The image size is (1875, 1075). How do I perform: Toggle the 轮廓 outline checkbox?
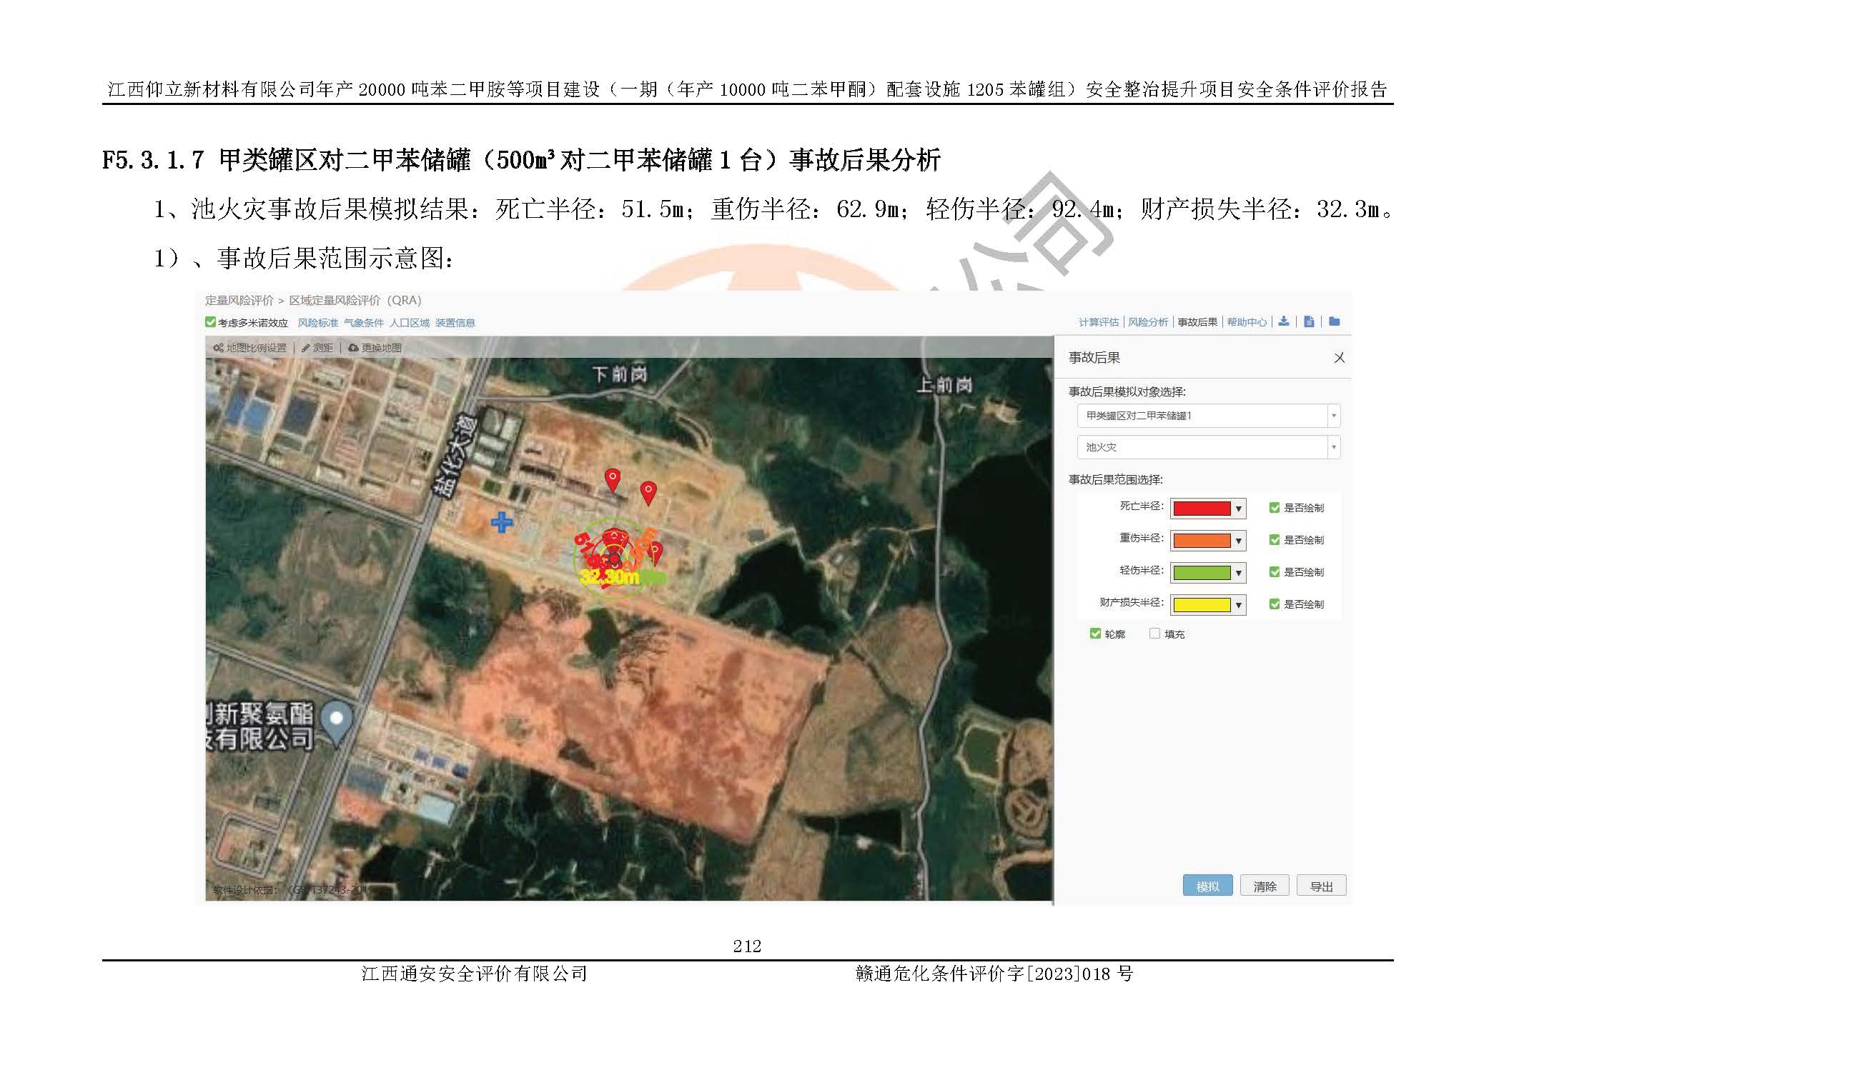click(1096, 634)
